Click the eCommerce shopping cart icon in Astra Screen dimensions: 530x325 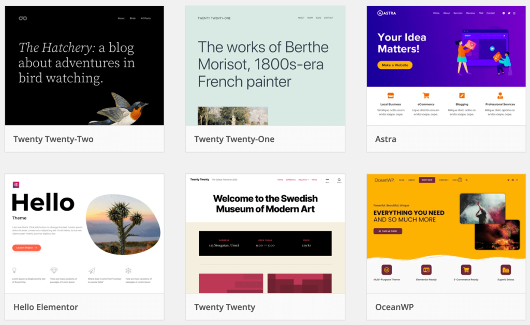click(426, 96)
